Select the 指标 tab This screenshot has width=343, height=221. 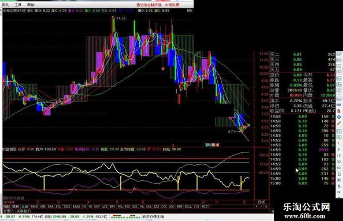(x=7, y=206)
